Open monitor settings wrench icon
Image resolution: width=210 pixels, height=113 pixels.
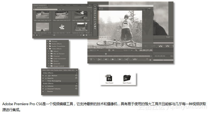point(136,50)
